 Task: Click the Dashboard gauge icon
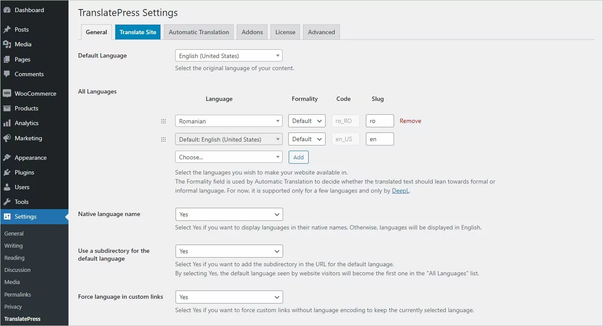click(x=7, y=10)
